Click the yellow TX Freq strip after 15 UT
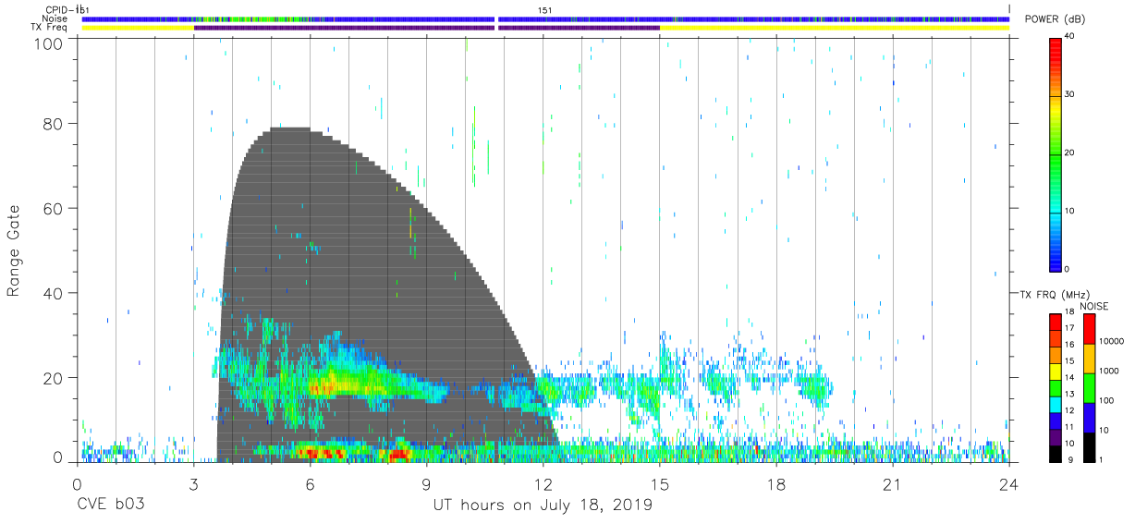 coord(835,28)
